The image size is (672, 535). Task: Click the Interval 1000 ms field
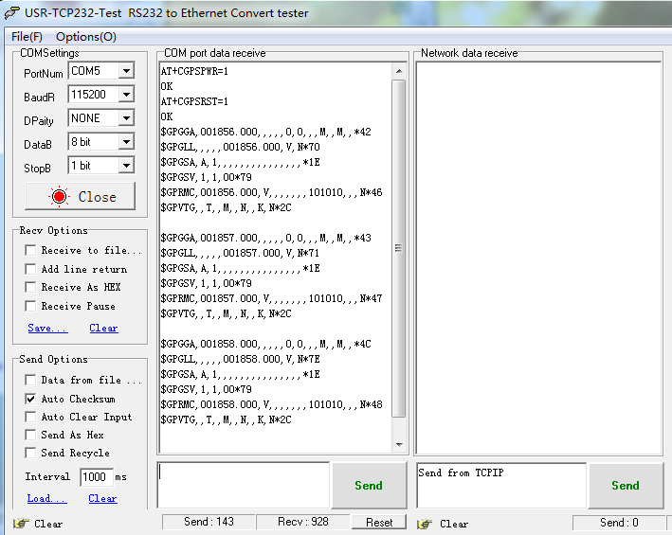click(97, 477)
